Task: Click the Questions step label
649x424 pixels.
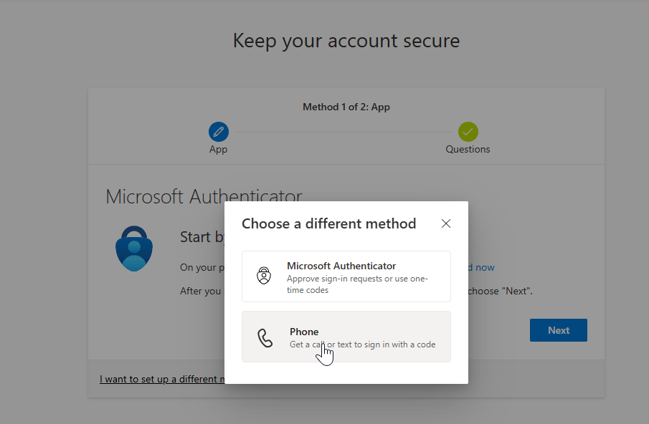Action: point(468,149)
